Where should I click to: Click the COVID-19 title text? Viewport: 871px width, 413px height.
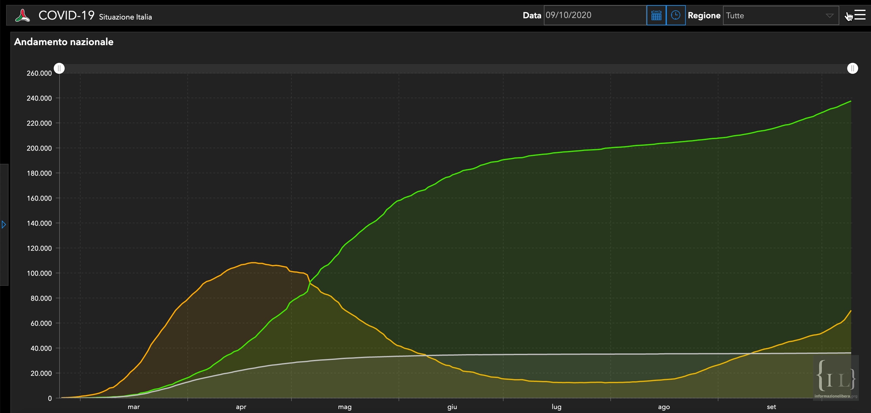[x=66, y=15]
